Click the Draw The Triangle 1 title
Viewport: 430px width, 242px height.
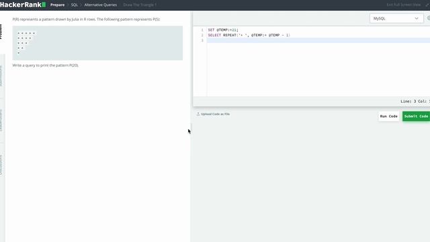tap(140, 5)
